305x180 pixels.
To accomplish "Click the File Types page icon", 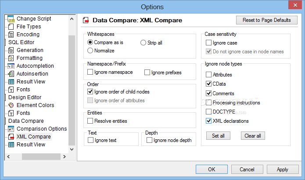I will pyautogui.click(x=11, y=27).
